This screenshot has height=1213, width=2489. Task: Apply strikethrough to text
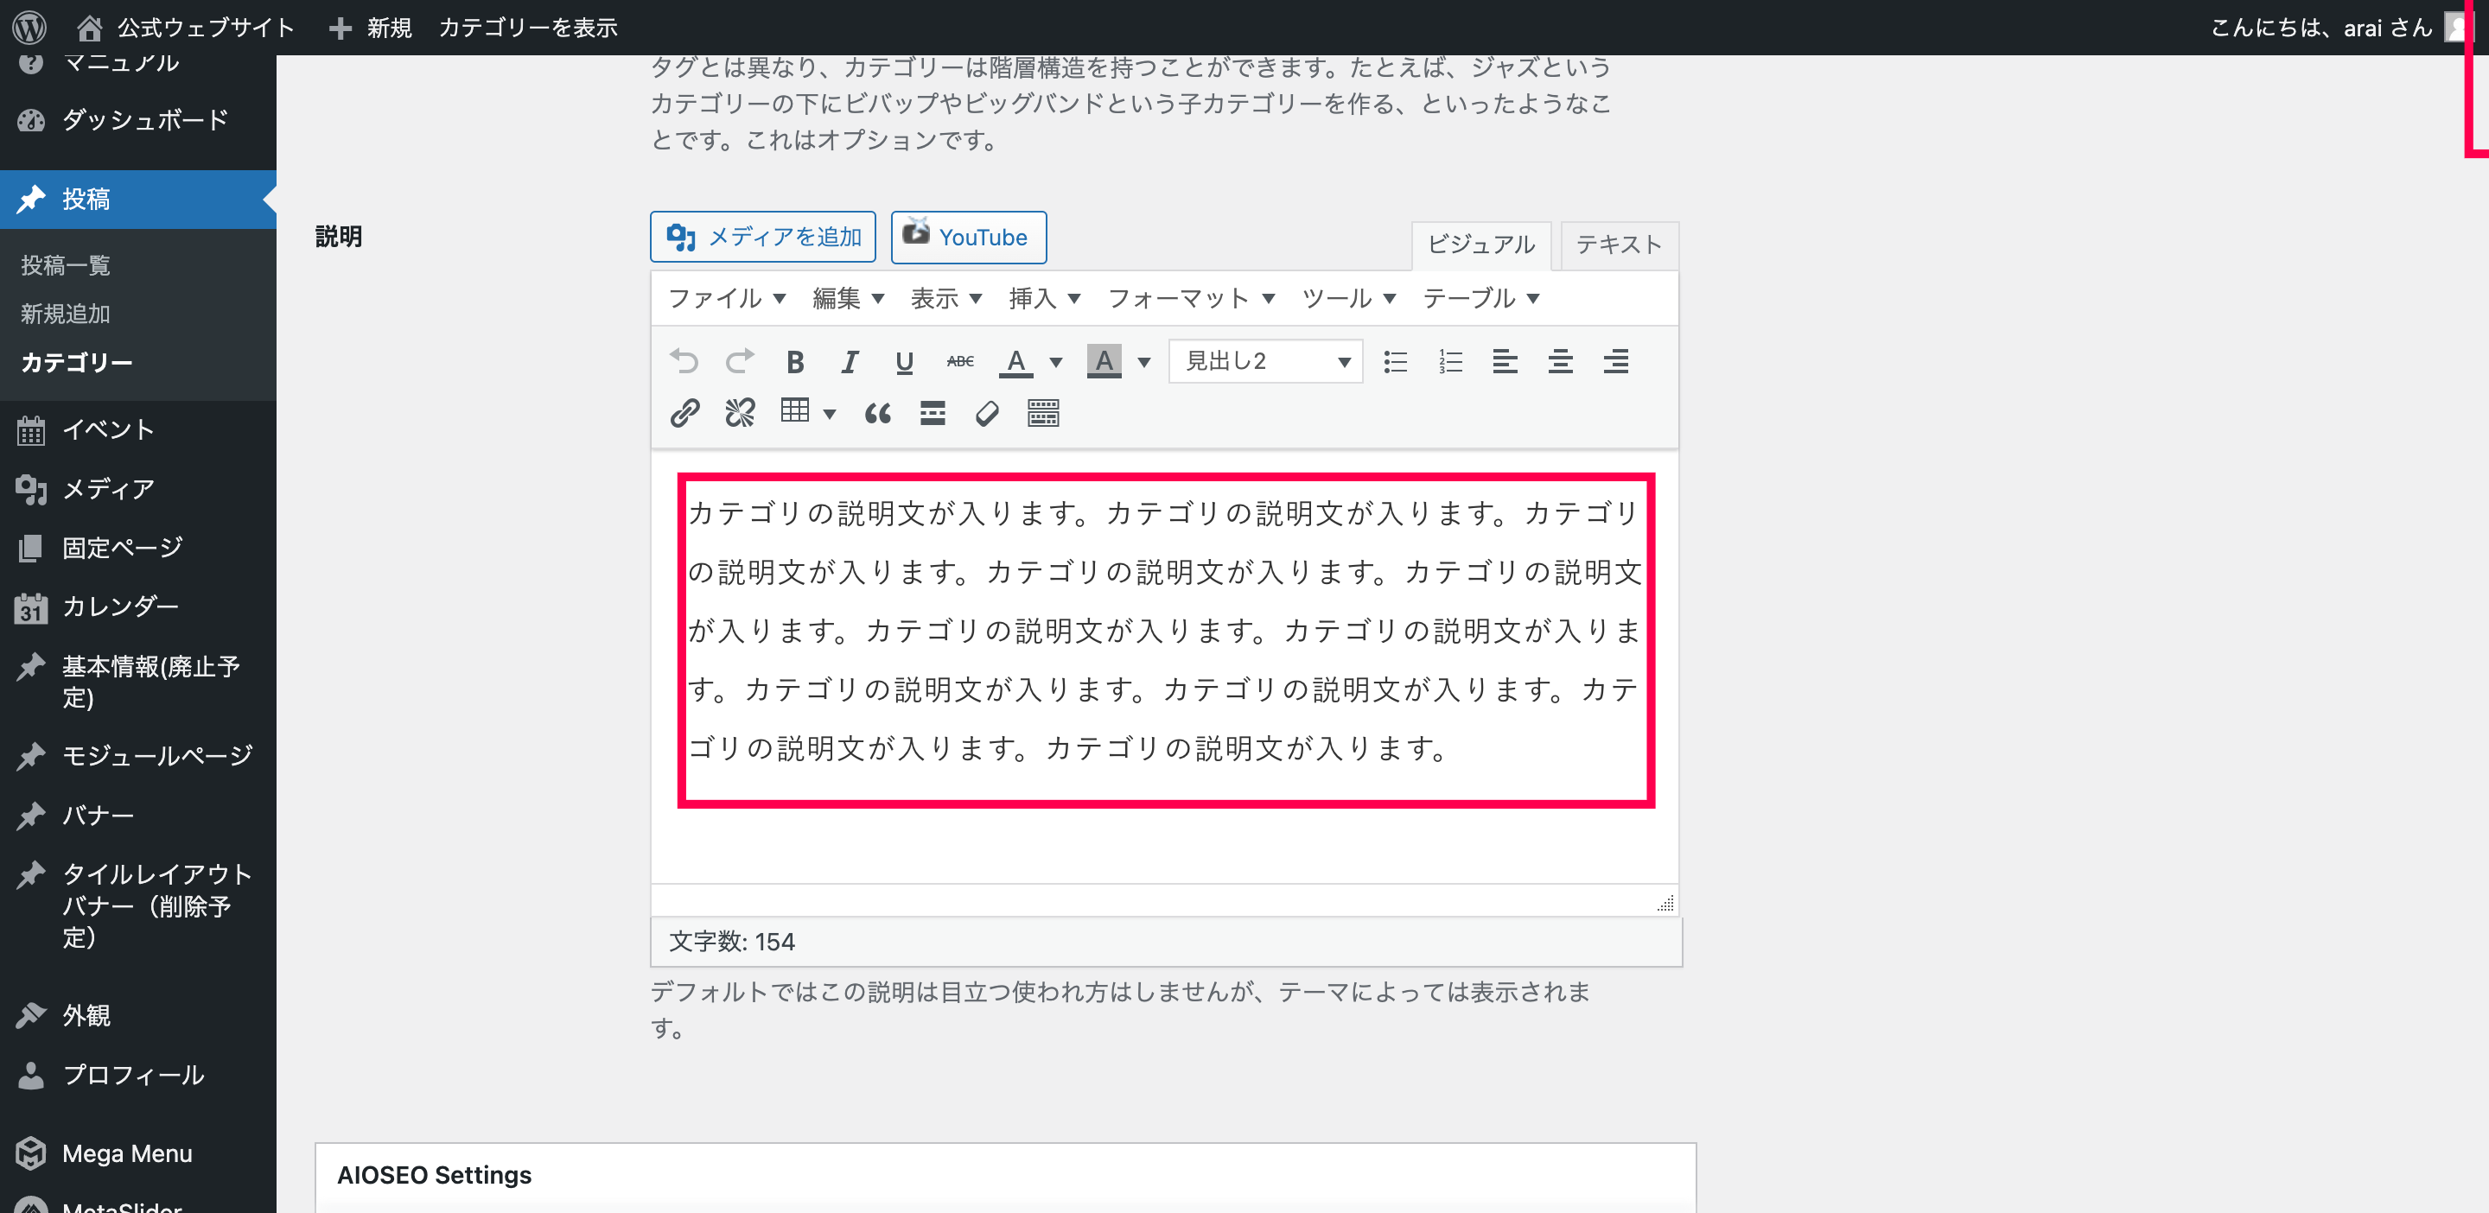[959, 361]
